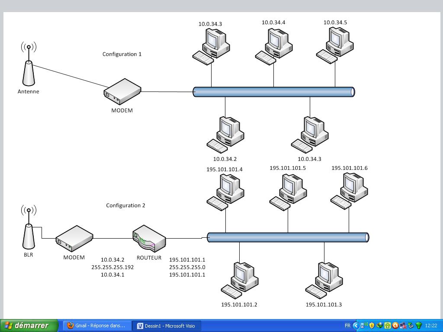Select the 10.0.34.5 address label
Screen dimensions: 443x332
335,22
